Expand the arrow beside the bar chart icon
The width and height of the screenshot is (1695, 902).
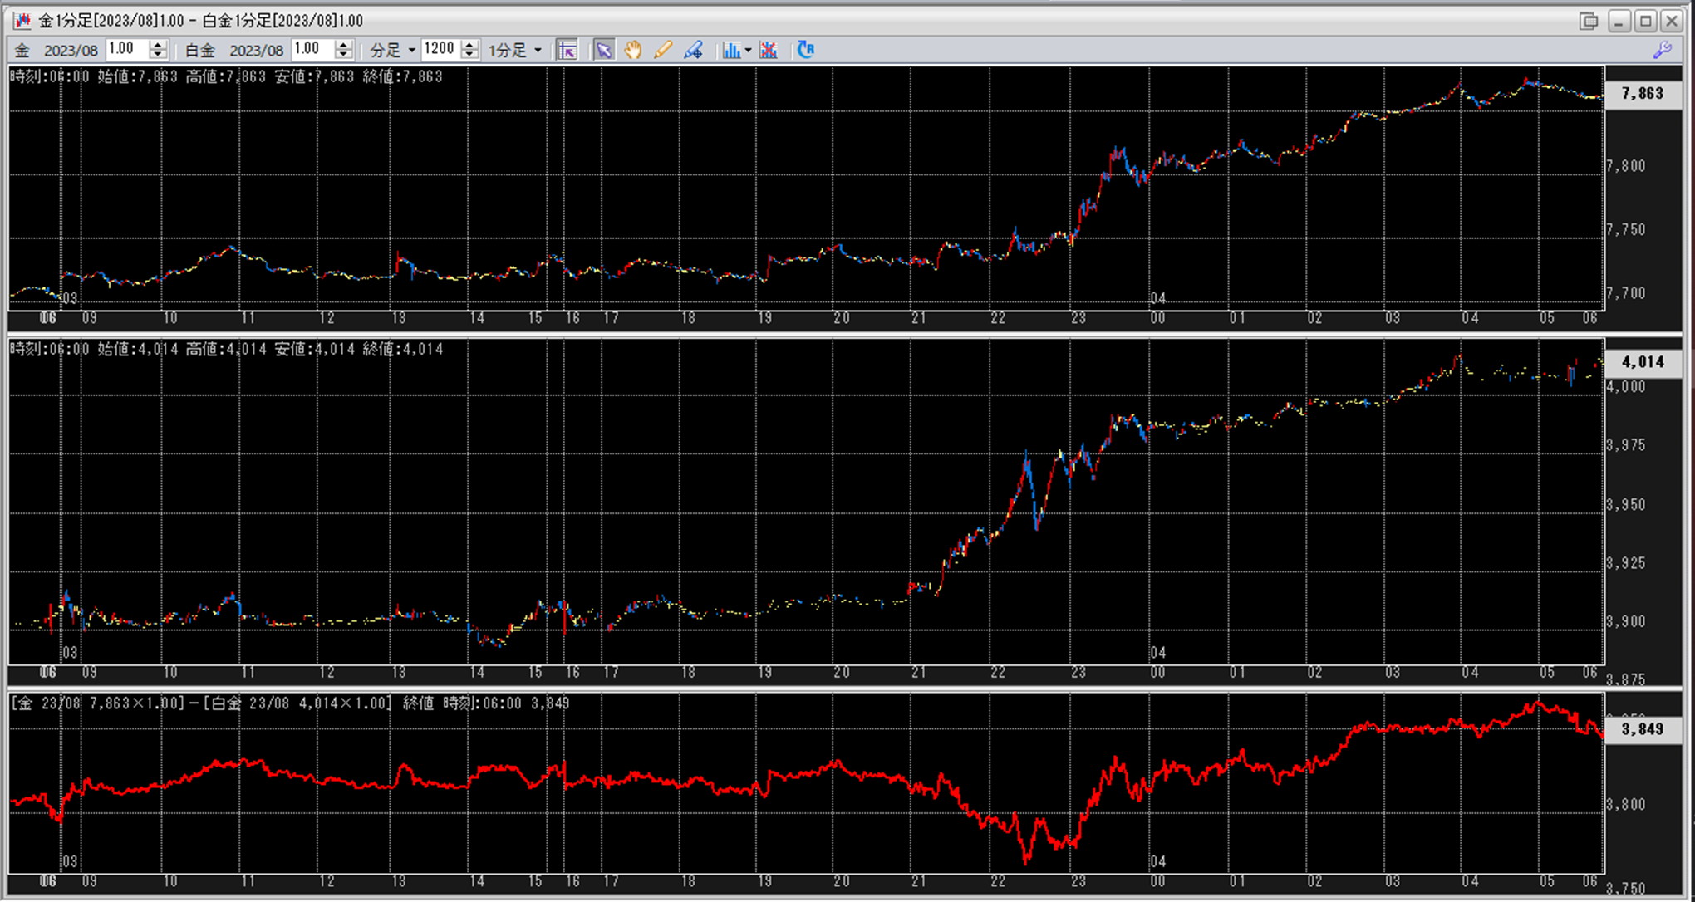[x=748, y=51]
